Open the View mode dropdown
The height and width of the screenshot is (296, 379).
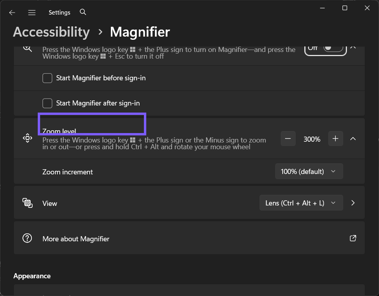pos(301,203)
